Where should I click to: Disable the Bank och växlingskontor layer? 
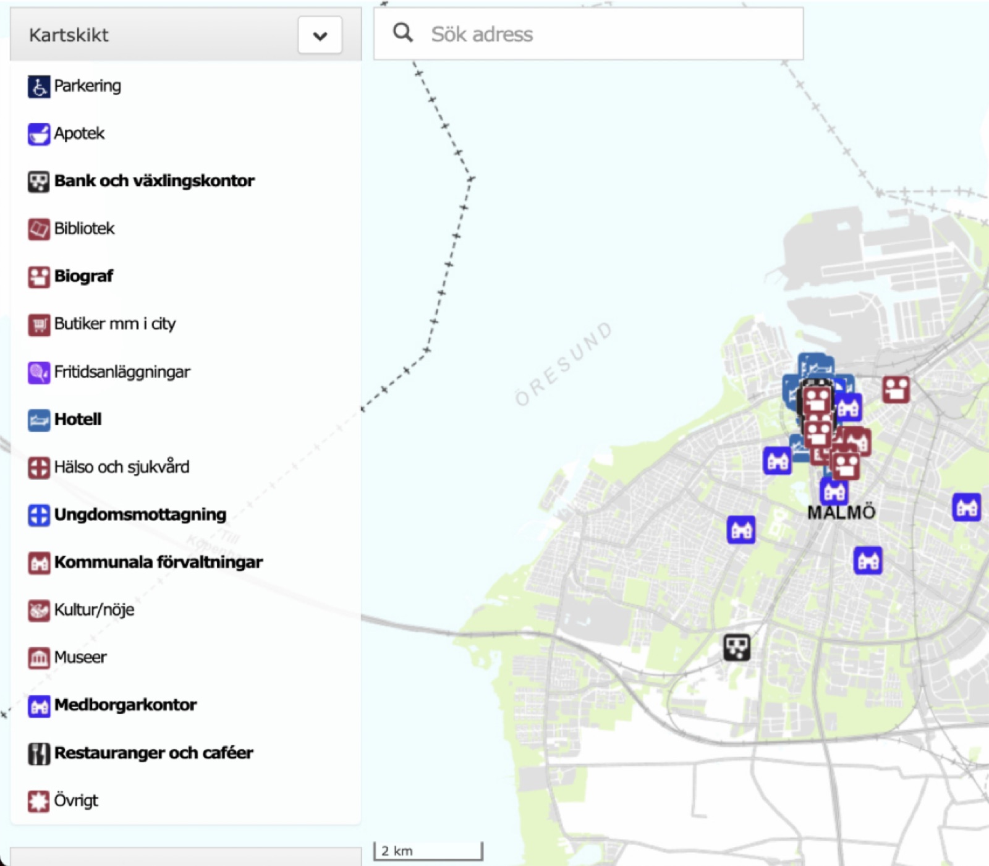[x=154, y=180]
